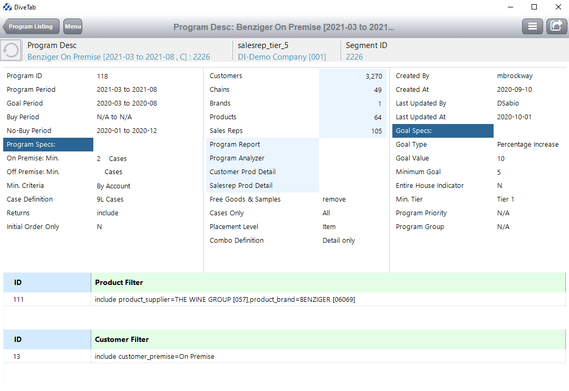The width and height of the screenshot is (569, 391).
Task: Click the Goal Value 10
Action: point(501,159)
